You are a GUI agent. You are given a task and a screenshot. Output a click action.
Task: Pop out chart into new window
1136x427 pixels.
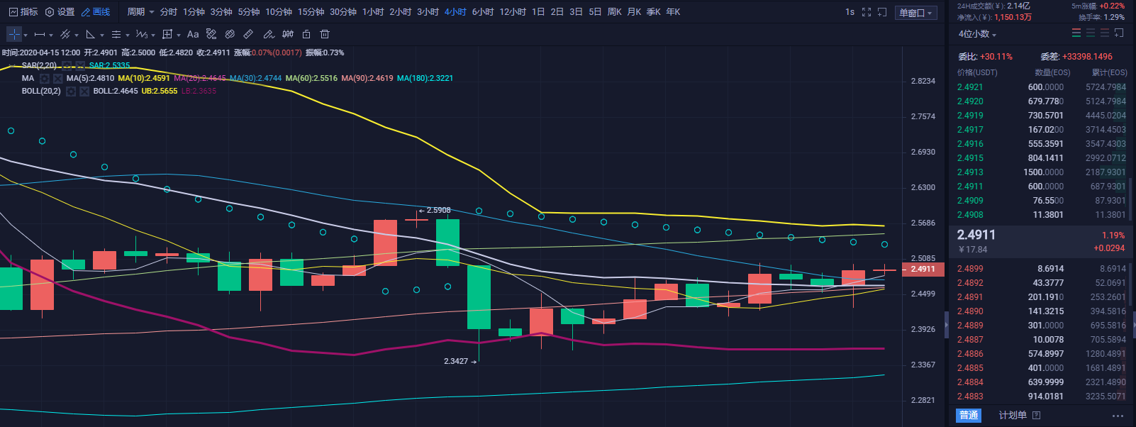pos(882,12)
